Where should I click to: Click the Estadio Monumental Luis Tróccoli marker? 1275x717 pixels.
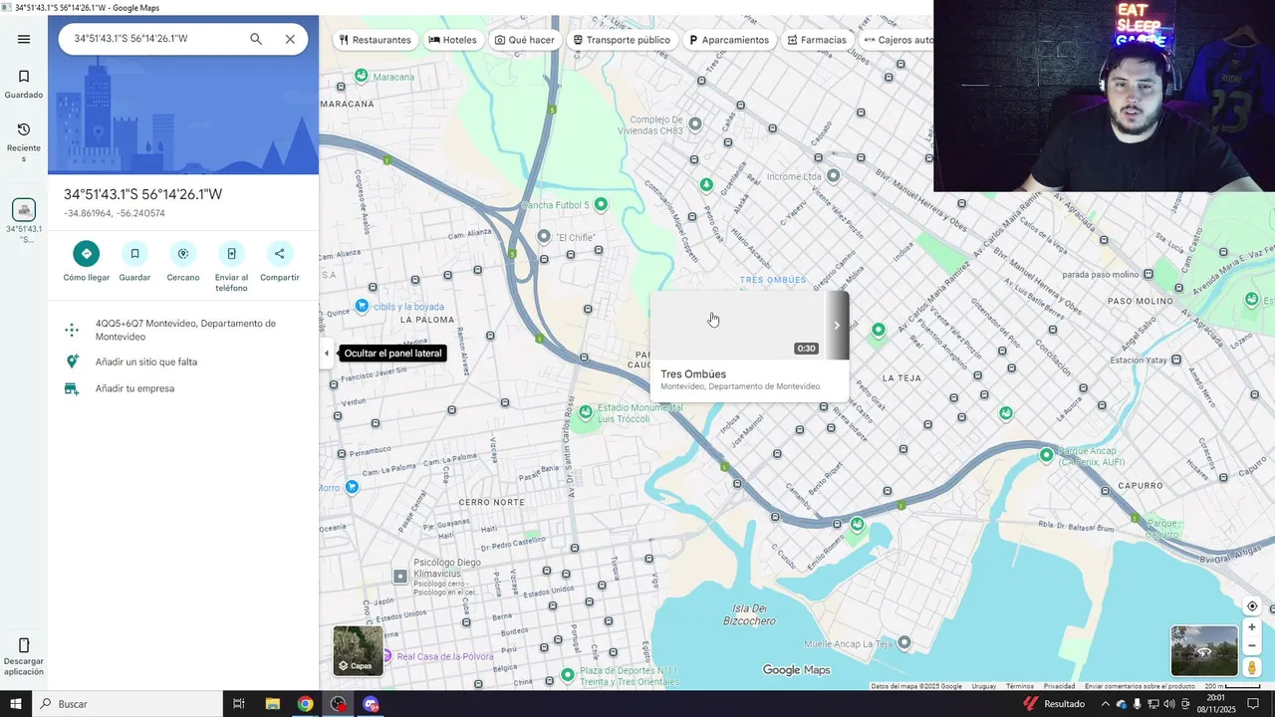(x=586, y=411)
